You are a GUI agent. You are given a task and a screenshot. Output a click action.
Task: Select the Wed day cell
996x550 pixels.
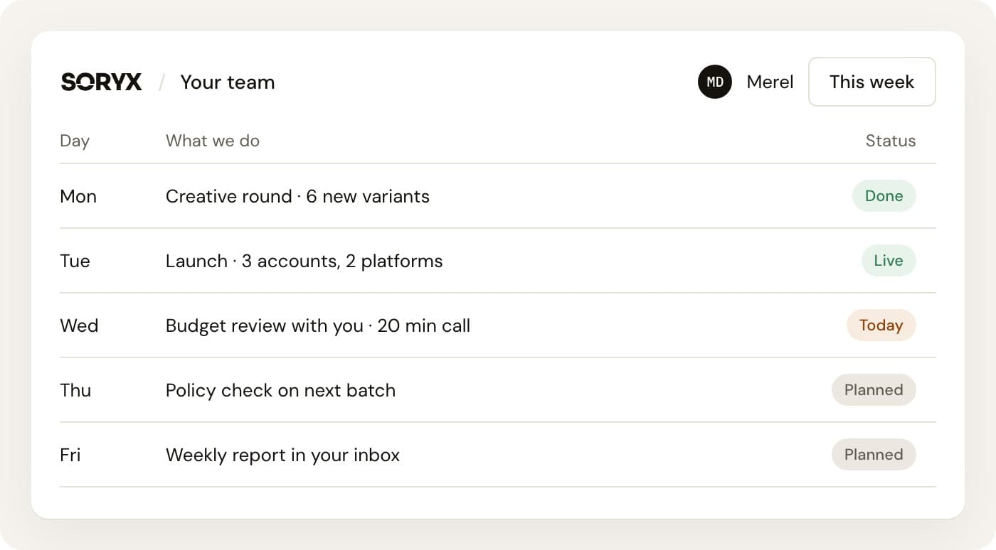click(x=79, y=325)
